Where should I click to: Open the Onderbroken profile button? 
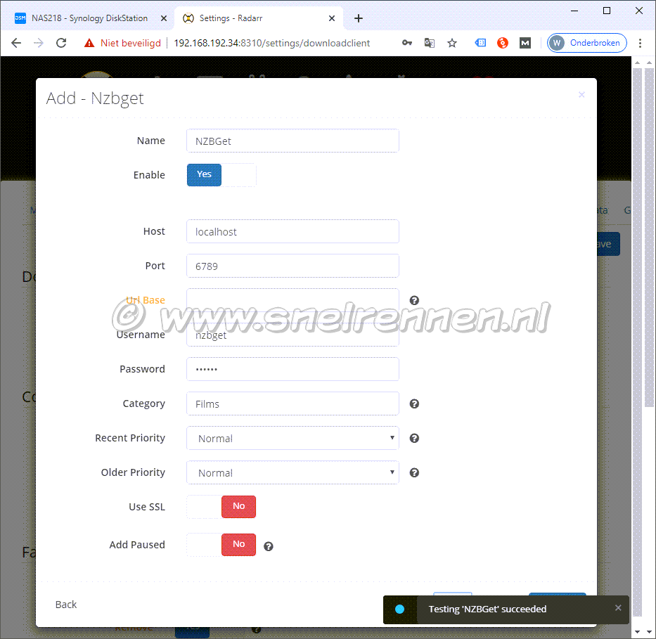pos(586,43)
